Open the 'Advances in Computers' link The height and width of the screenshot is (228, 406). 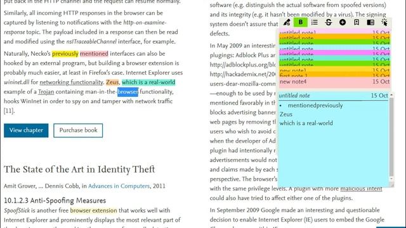coord(119,186)
